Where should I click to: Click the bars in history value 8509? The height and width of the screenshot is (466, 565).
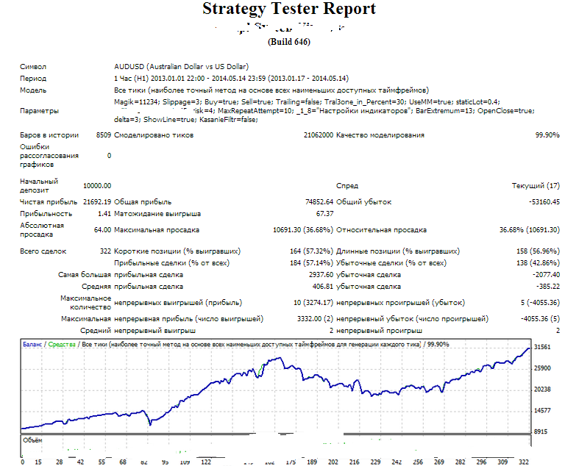tap(104, 135)
